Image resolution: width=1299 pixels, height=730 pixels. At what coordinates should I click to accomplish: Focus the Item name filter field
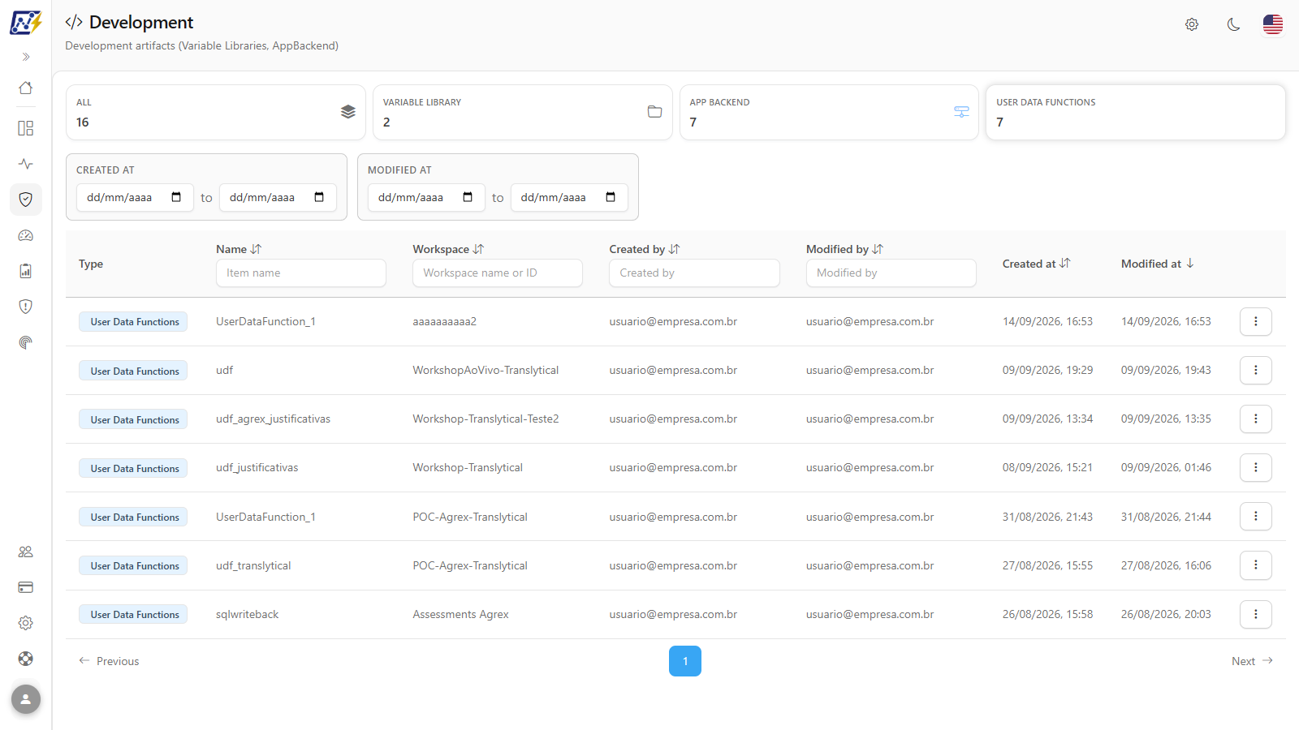point(301,273)
